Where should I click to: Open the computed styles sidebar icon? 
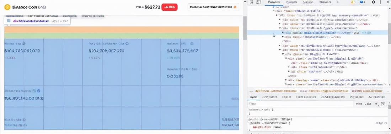point(384,104)
